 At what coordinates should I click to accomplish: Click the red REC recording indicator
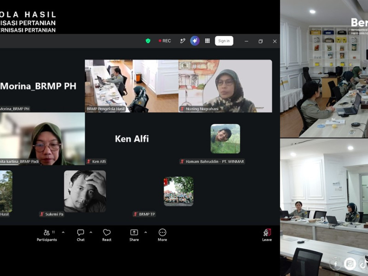click(165, 41)
